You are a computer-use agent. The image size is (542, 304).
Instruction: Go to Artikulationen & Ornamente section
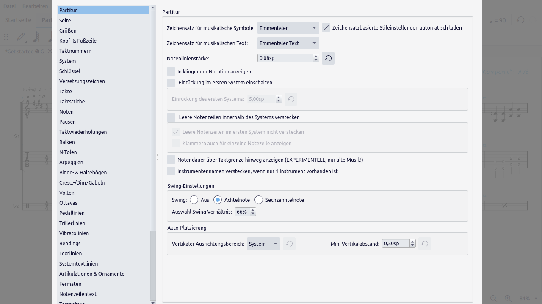click(92, 274)
